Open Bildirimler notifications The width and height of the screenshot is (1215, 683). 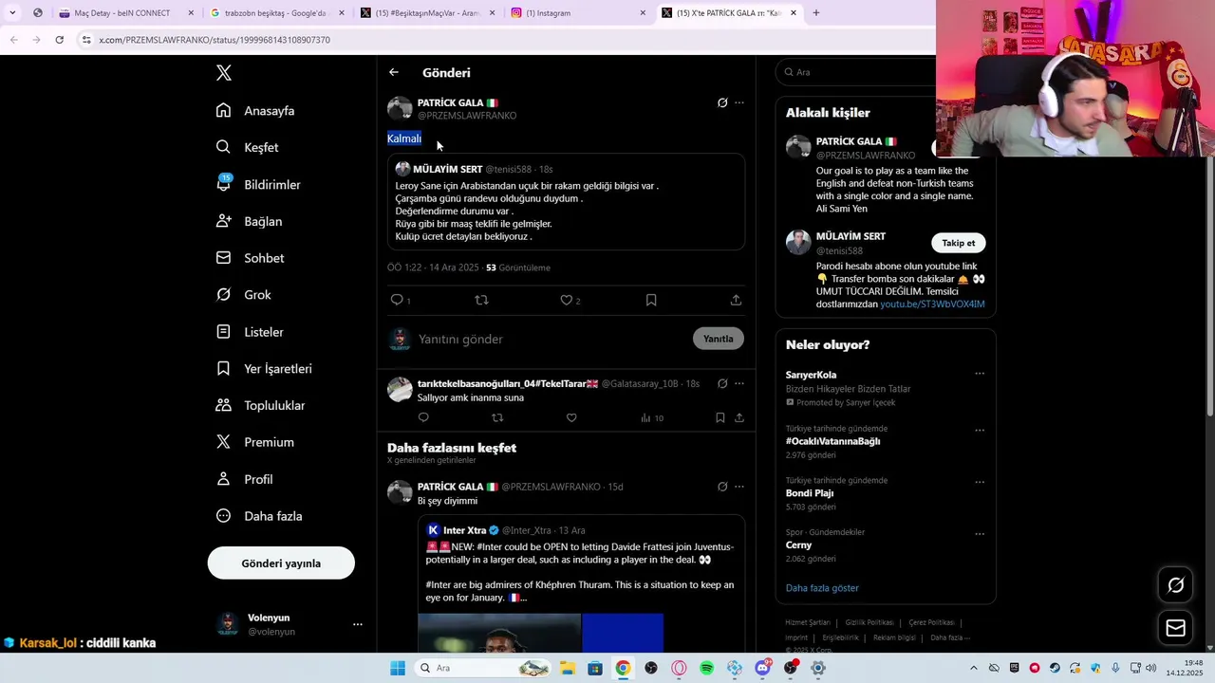click(258, 184)
